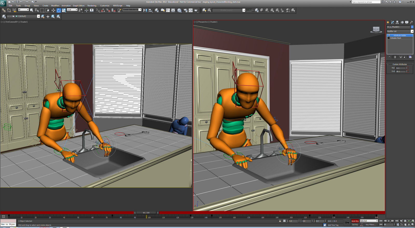The width and height of the screenshot is (415, 228).
Task: Undo using quick access toolbar arrow
Action: point(21,2)
